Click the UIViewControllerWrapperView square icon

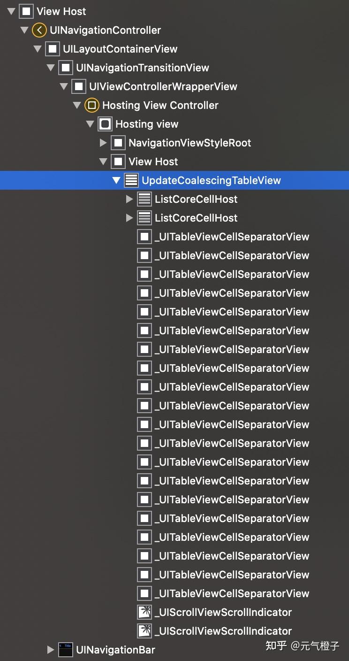click(78, 87)
